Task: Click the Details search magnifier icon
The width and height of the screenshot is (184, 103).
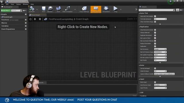Action: [174, 10]
